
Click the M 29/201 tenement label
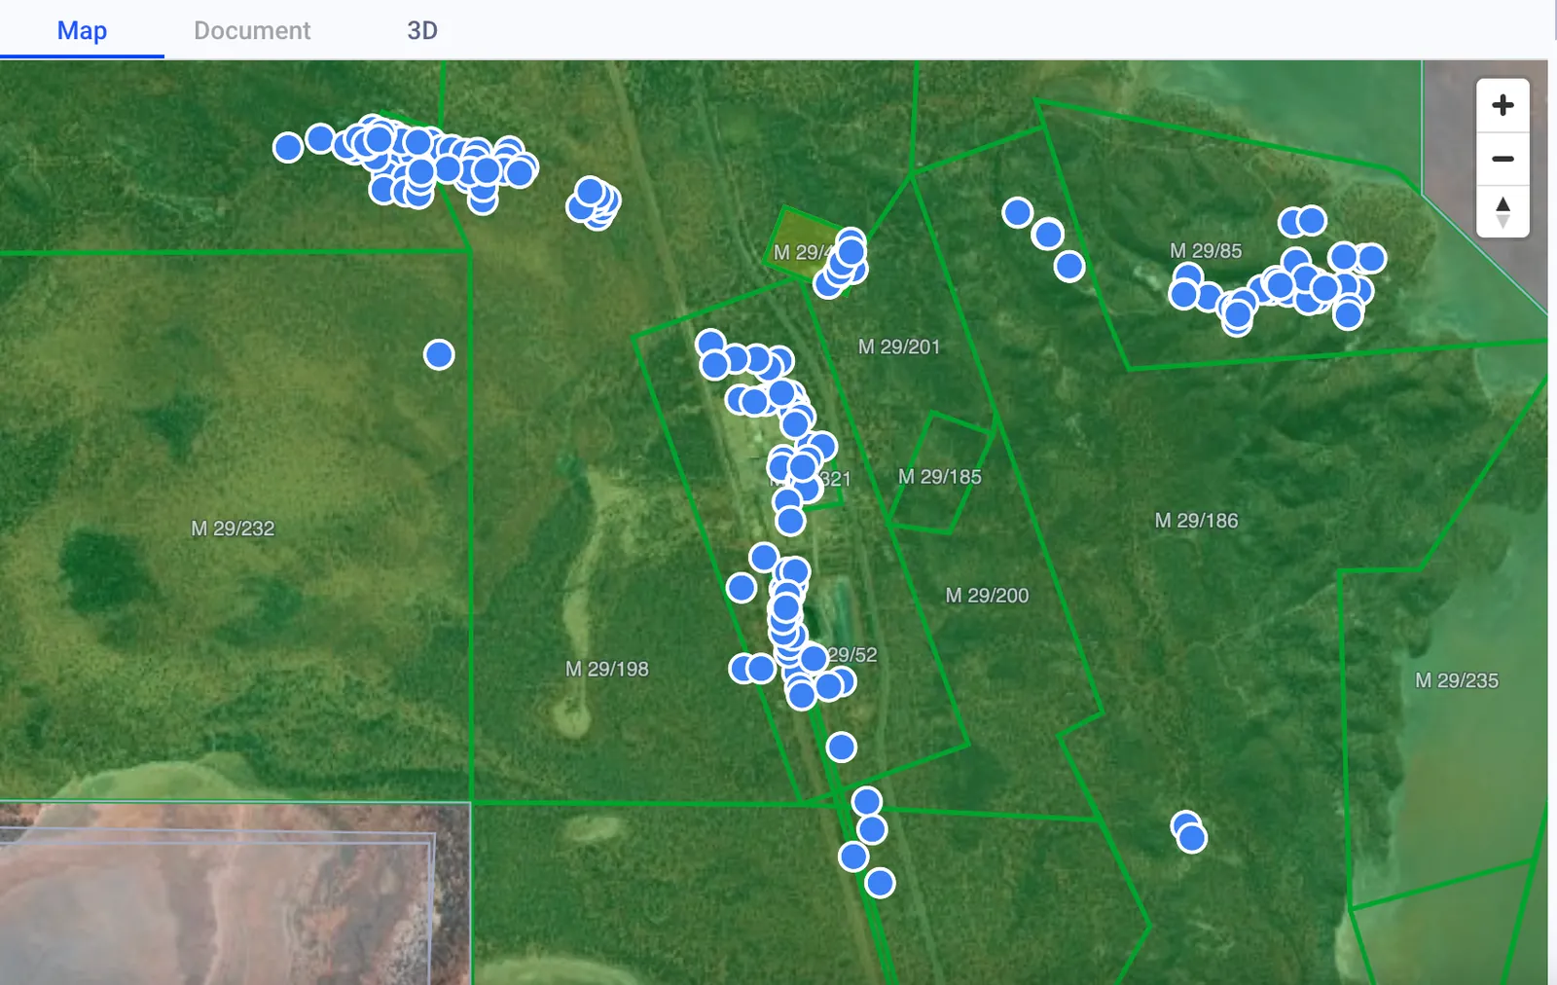pyautogui.click(x=899, y=347)
